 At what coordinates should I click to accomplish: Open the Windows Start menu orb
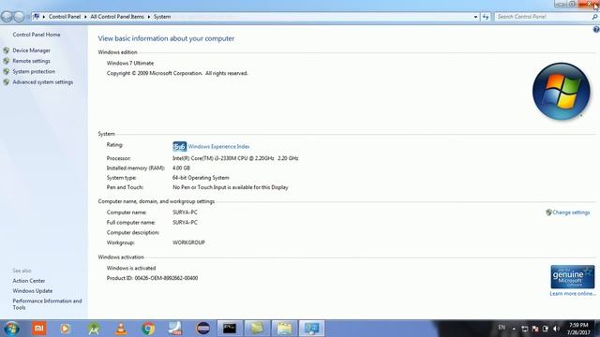coord(12,329)
